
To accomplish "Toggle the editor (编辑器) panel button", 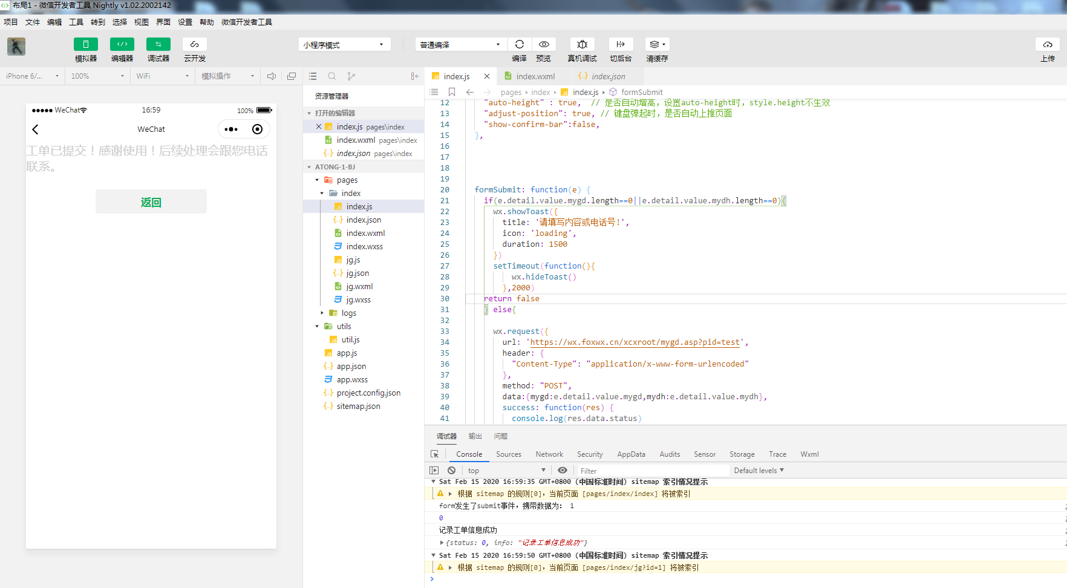I will pos(122,44).
